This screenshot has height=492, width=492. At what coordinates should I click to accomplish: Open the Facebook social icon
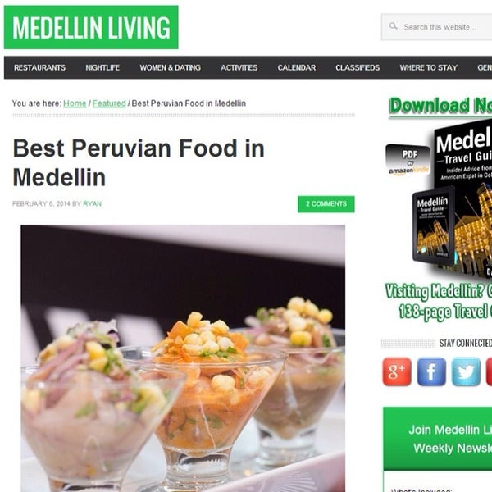point(431,371)
